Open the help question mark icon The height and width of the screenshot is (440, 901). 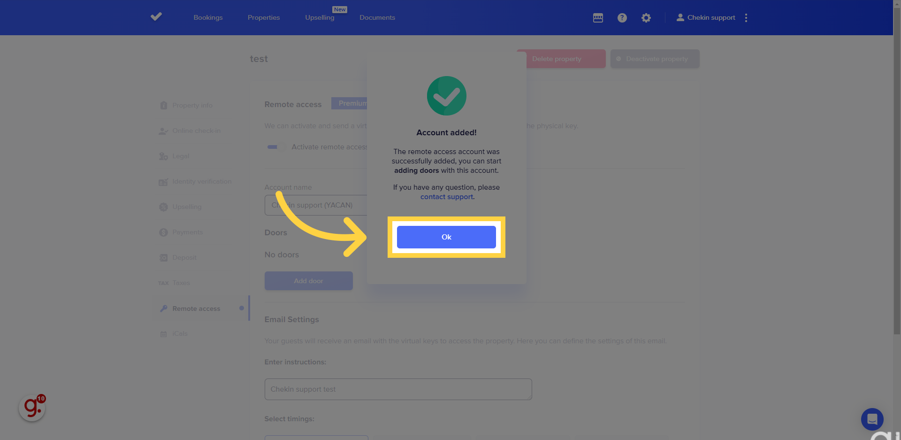click(x=622, y=18)
